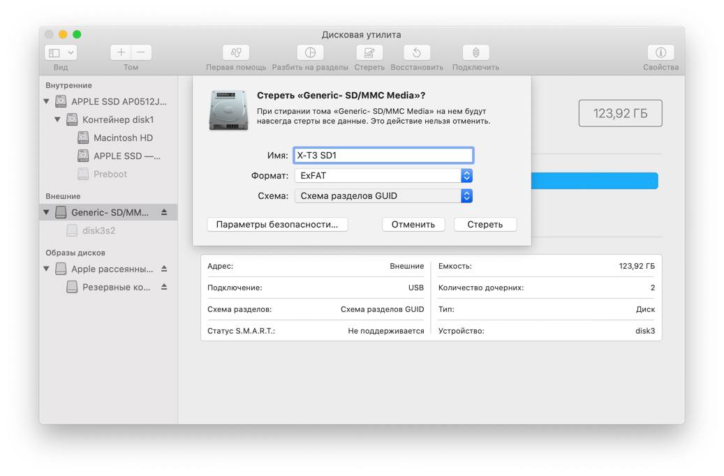
Task: Open the Partition pie-chart icon
Action: click(310, 52)
